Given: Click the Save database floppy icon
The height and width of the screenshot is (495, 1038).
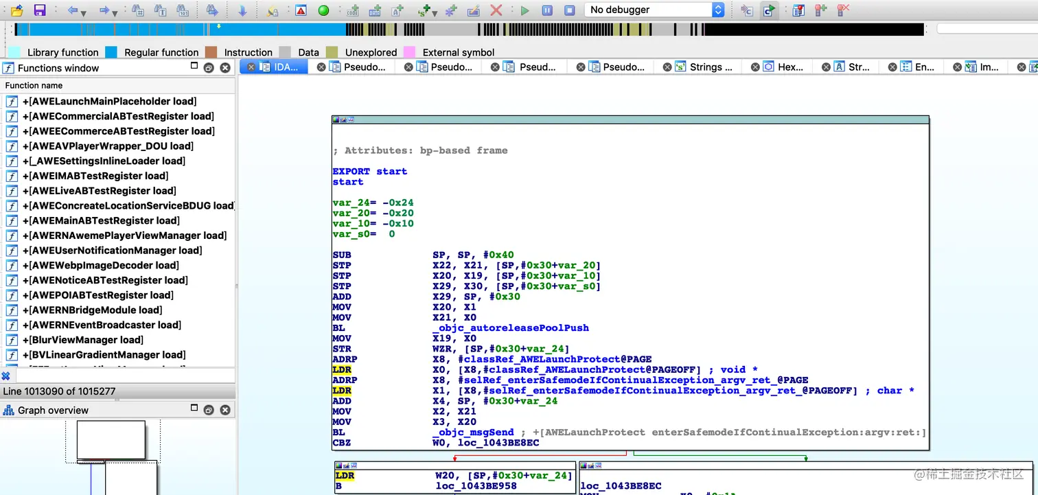Looking at the screenshot, I should 39,10.
